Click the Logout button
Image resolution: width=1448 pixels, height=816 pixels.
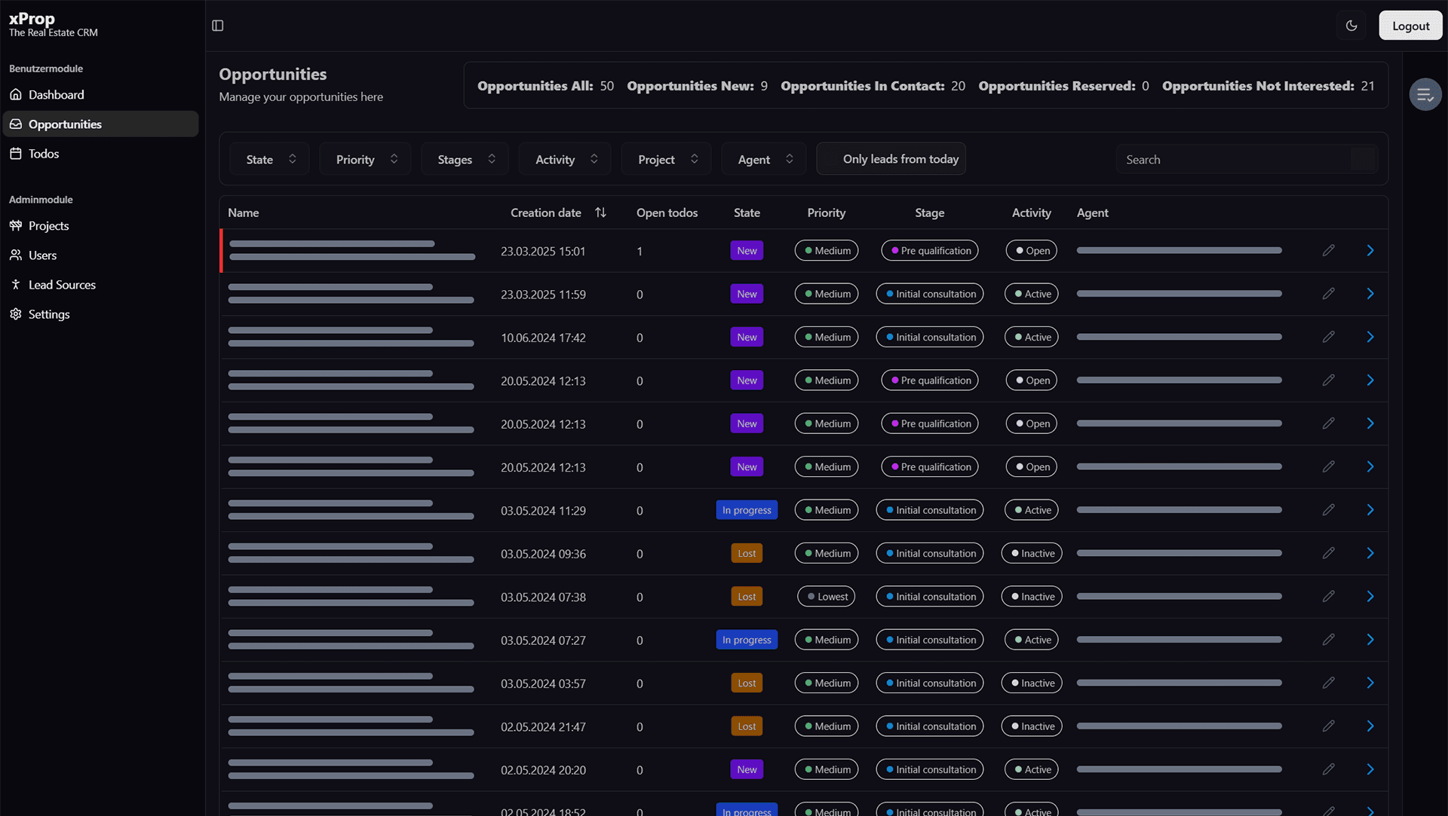click(x=1410, y=26)
